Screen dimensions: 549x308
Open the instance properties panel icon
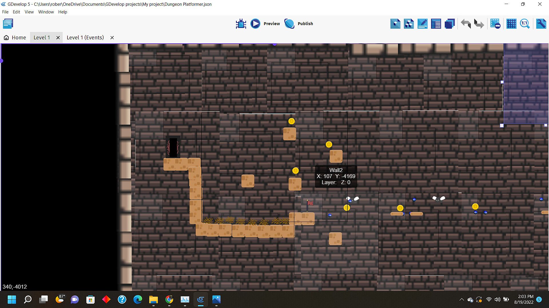pyautogui.click(x=422, y=24)
